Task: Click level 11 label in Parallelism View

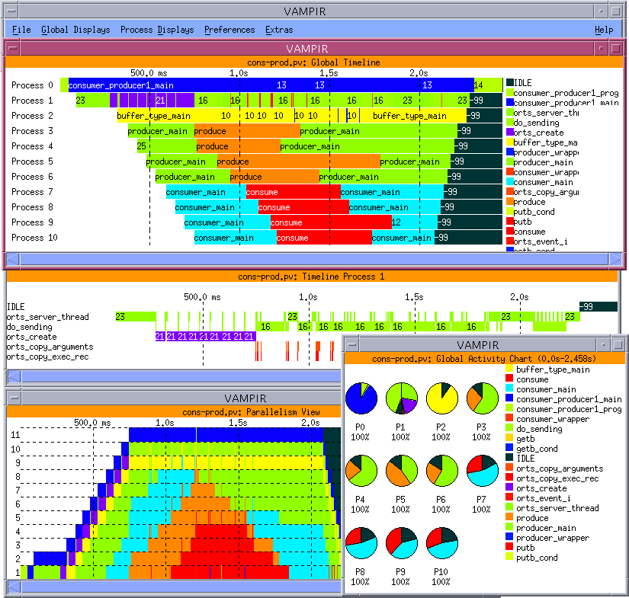Action: coord(15,434)
